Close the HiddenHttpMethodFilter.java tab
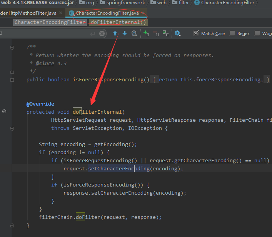 point(60,13)
